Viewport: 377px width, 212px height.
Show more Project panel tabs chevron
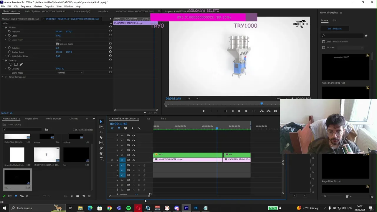(94, 118)
